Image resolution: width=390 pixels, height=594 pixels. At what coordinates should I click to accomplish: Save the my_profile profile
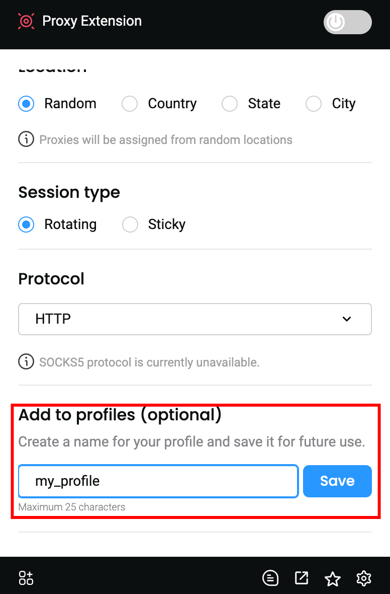[337, 481]
